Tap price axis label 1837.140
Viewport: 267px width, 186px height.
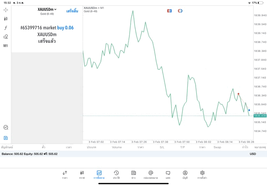click(x=260, y=78)
